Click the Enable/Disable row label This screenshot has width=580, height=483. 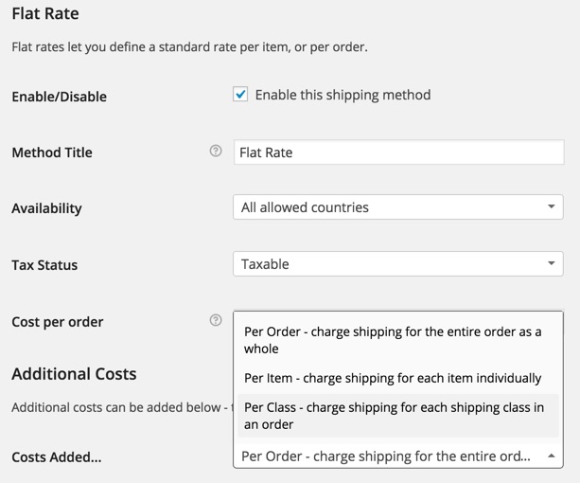[x=60, y=97]
